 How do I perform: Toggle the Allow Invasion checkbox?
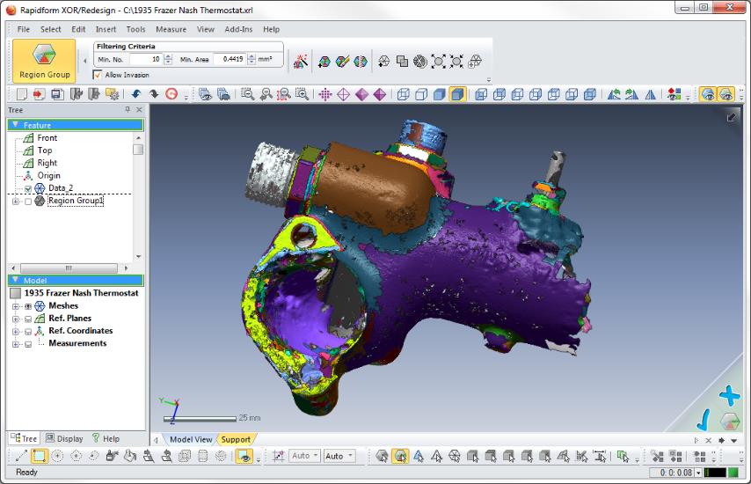click(98, 75)
